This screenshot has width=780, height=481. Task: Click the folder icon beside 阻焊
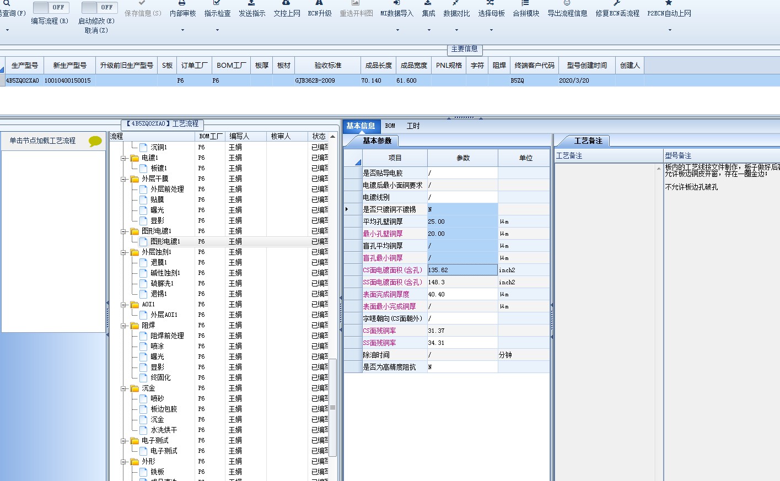pyautogui.click(x=135, y=326)
